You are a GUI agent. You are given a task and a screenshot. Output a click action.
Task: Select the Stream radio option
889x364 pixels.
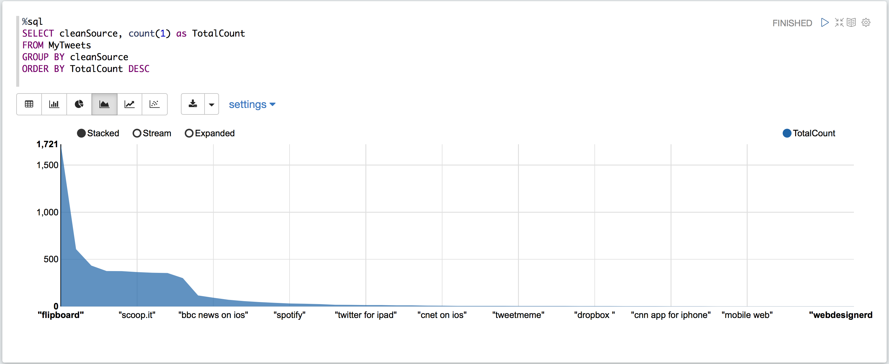click(x=137, y=133)
